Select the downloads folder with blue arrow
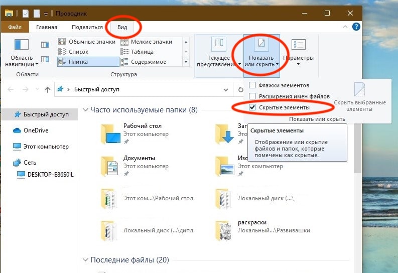 click(224, 134)
